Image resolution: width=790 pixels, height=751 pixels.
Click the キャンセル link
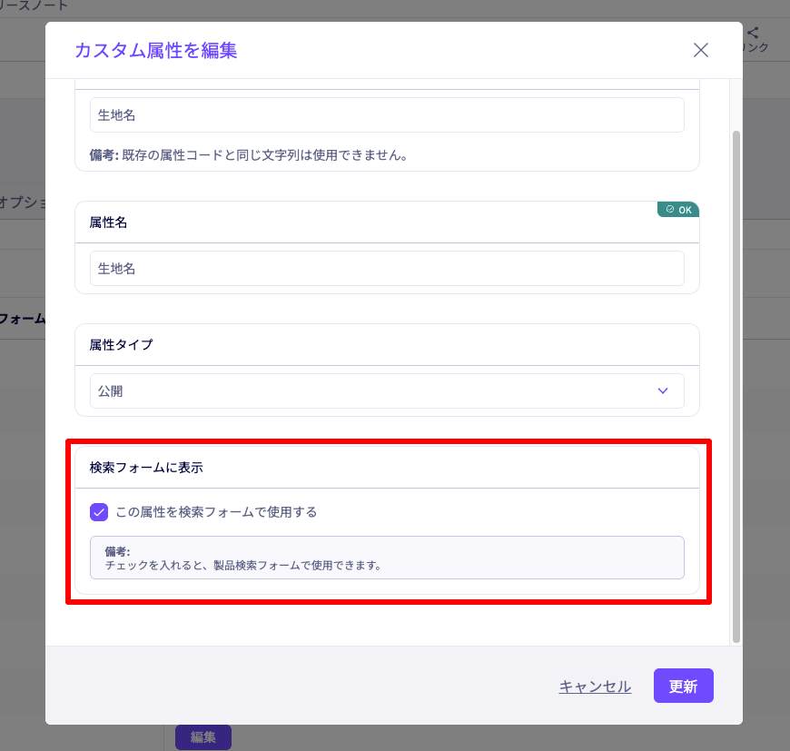tap(595, 687)
